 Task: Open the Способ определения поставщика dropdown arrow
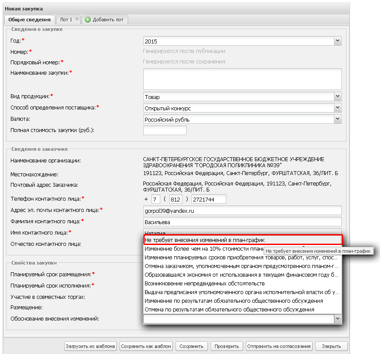point(337,108)
